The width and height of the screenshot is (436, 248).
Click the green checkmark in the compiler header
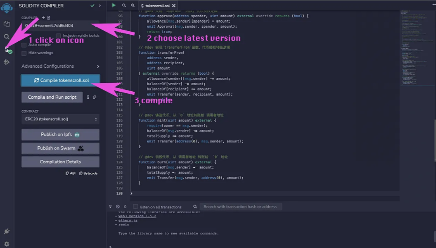[x=92, y=6]
